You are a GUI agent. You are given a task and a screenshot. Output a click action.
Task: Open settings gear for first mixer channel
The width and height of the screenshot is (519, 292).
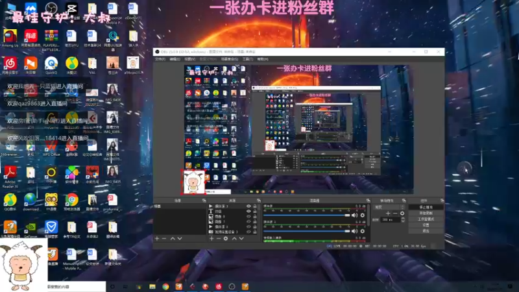coord(363,215)
